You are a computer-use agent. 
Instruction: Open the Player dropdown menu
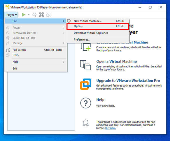point(11,15)
